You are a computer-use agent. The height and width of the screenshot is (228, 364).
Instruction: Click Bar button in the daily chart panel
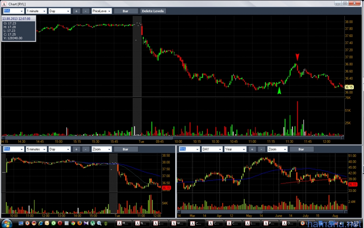coord(301,149)
